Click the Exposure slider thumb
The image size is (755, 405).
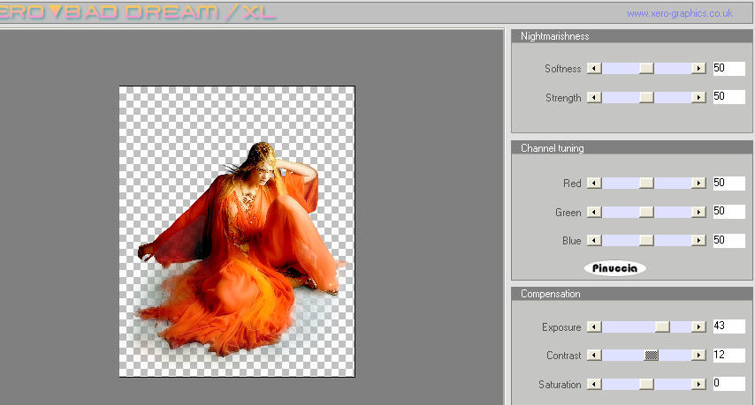(662, 326)
